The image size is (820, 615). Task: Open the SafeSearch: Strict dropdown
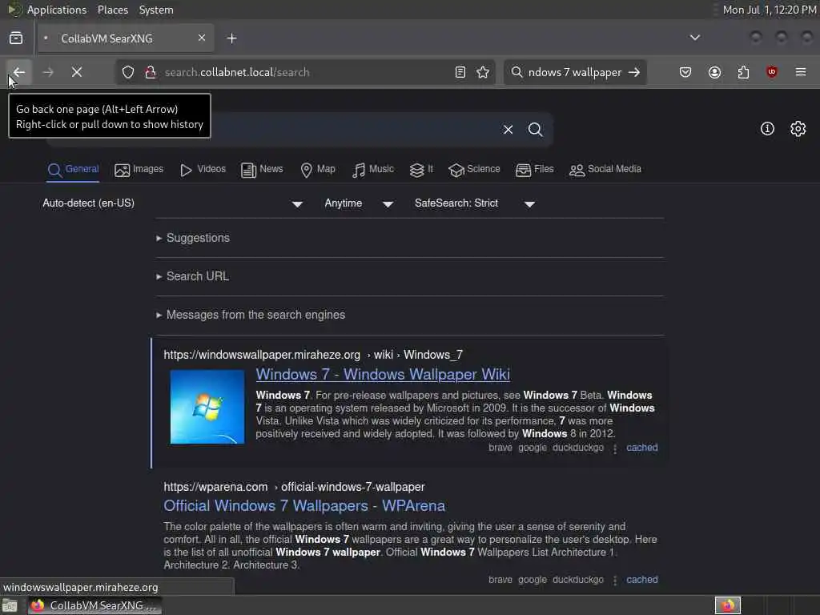tap(474, 203)
